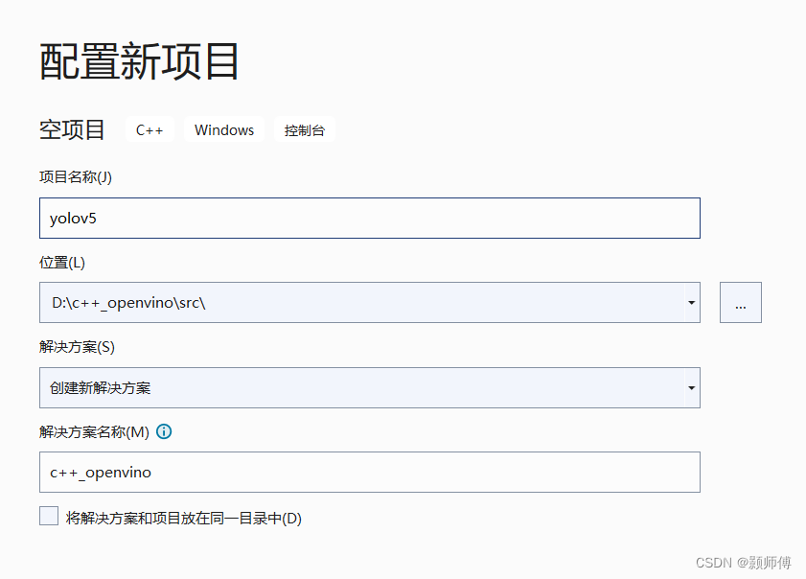
Task: Click the 解决方案(S) label
Action: (77, 347)
